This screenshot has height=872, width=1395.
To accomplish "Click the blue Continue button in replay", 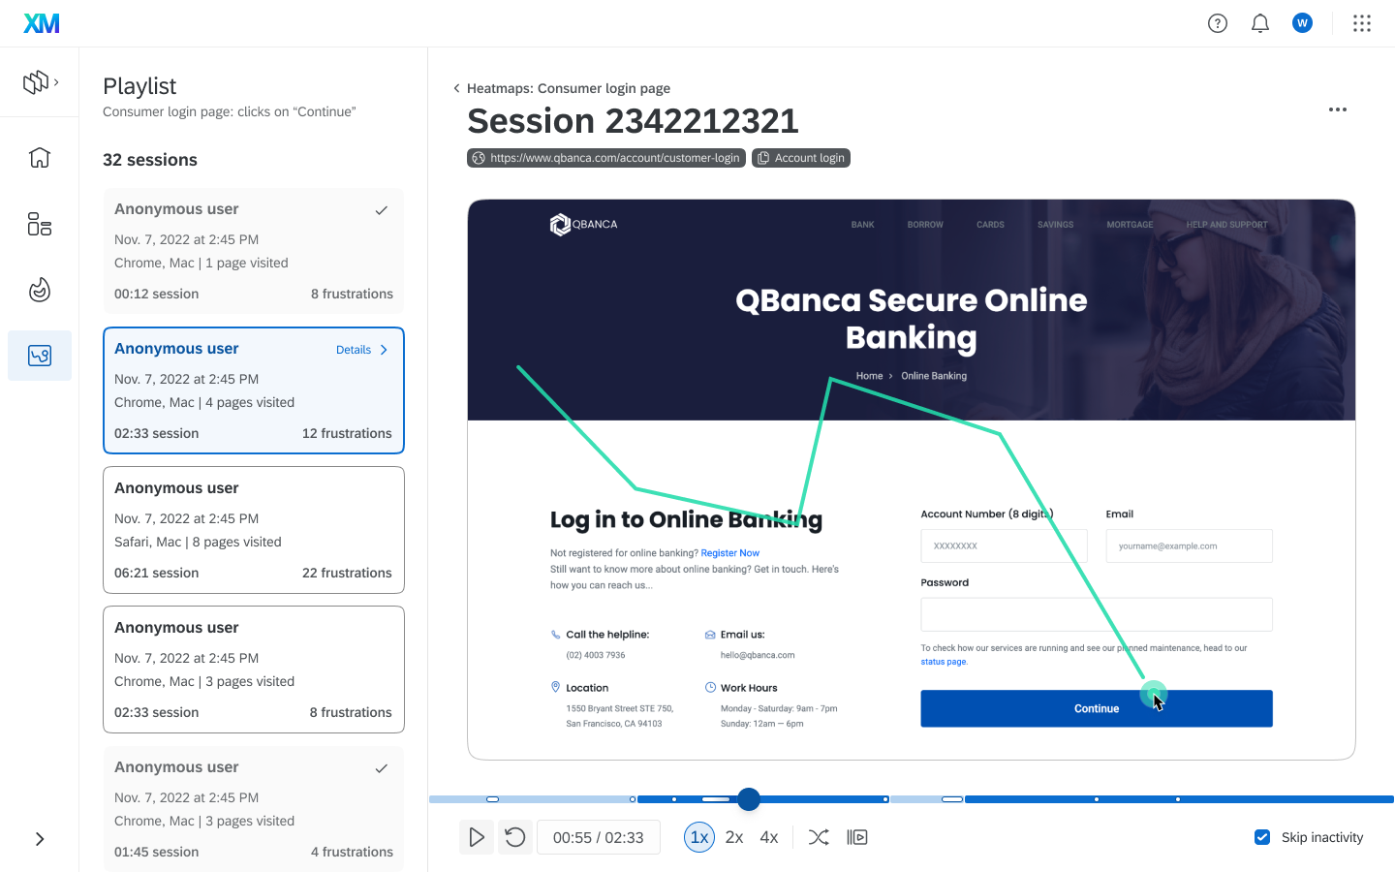I will pos(1097,708).
